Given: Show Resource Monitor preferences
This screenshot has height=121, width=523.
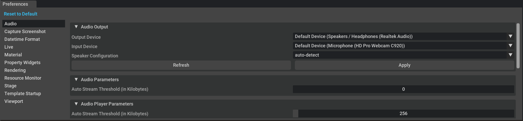Looking at the screenshot, I should click(23, 78).
